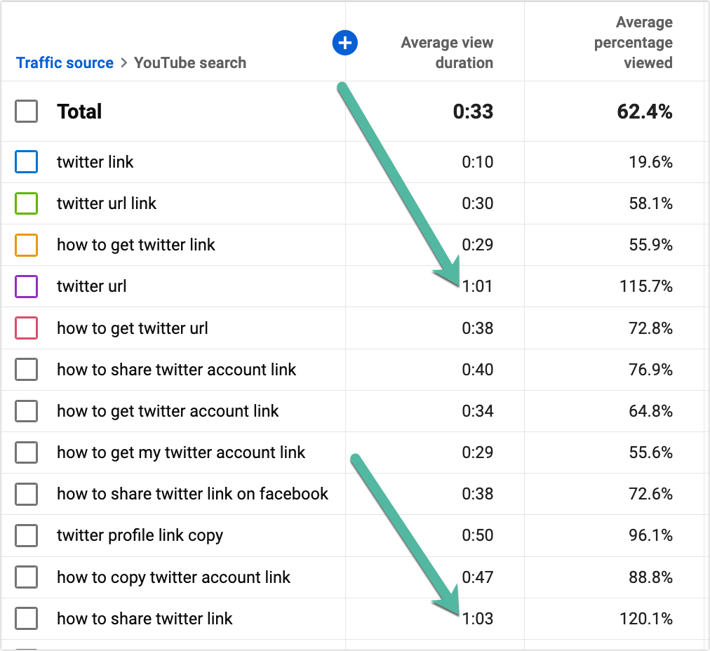Viewport: 710px width, 651px height.
Task: Select 'how to get twitter account link' checkbox
Action: click(x=26, y=411)
